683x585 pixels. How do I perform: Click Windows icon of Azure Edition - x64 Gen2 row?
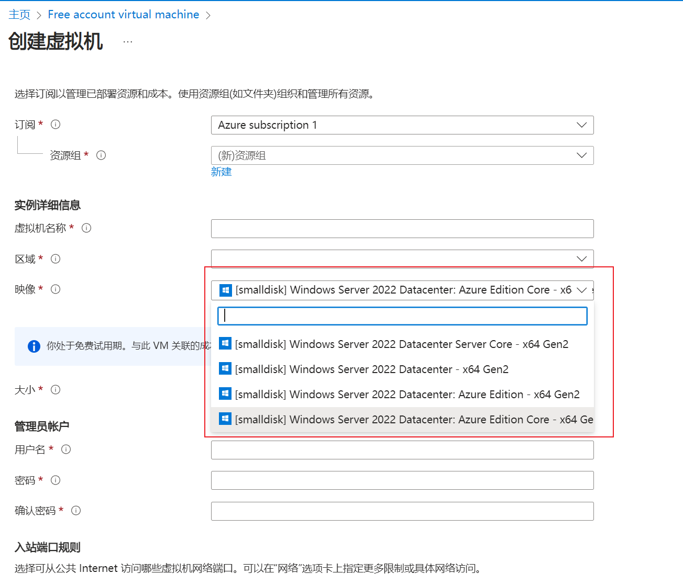tap(225, 393)
